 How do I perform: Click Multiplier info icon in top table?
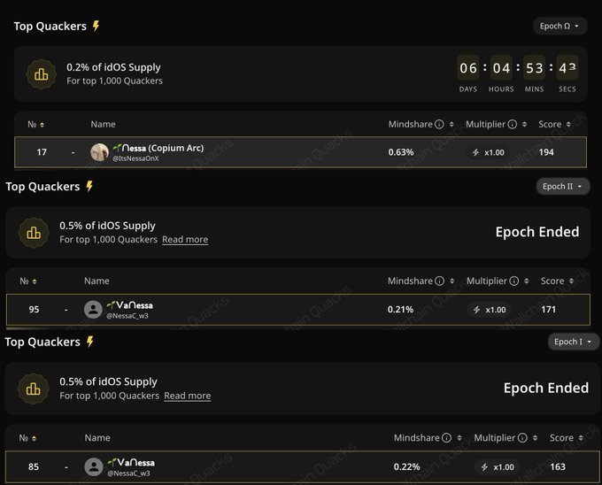(524, 125)
